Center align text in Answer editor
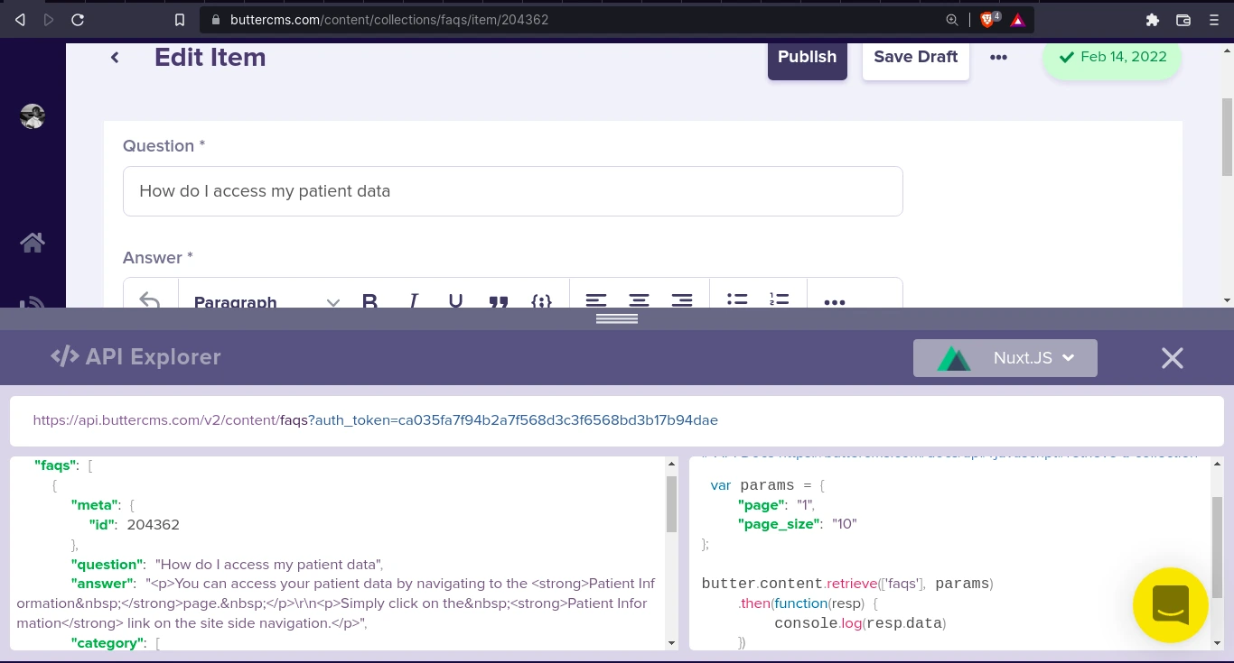Screen dimensions: 1234x663 point(639,301)
